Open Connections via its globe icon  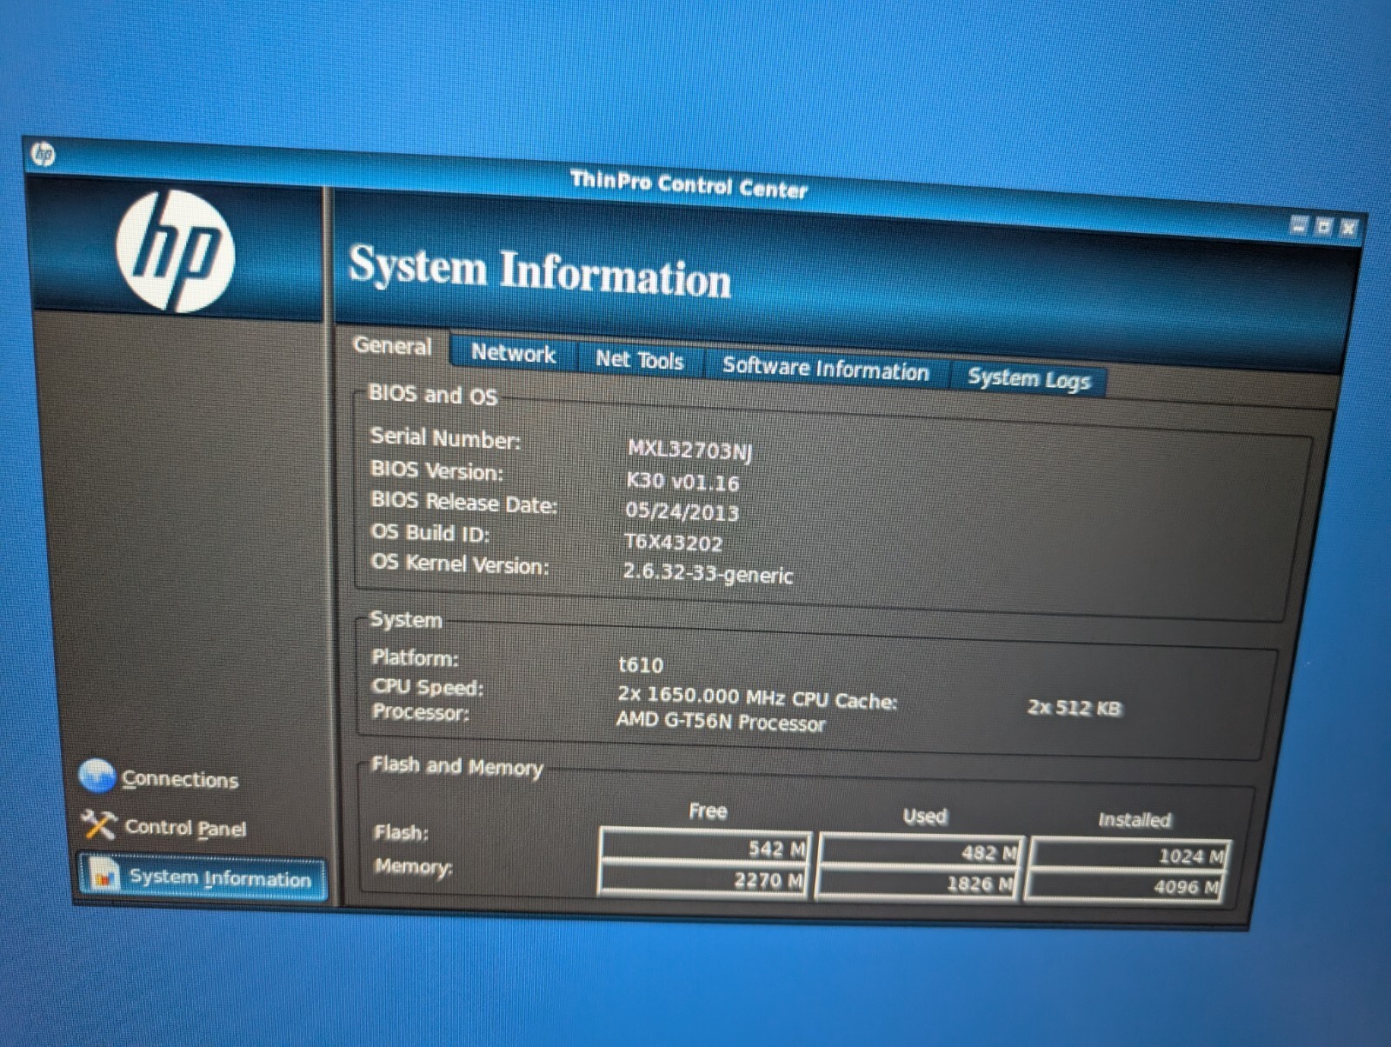97,776
